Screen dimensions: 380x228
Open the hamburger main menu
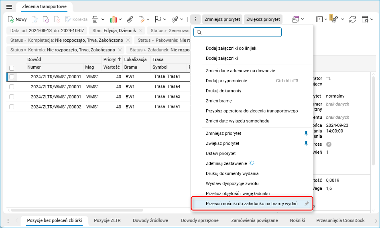pos(9,7)
